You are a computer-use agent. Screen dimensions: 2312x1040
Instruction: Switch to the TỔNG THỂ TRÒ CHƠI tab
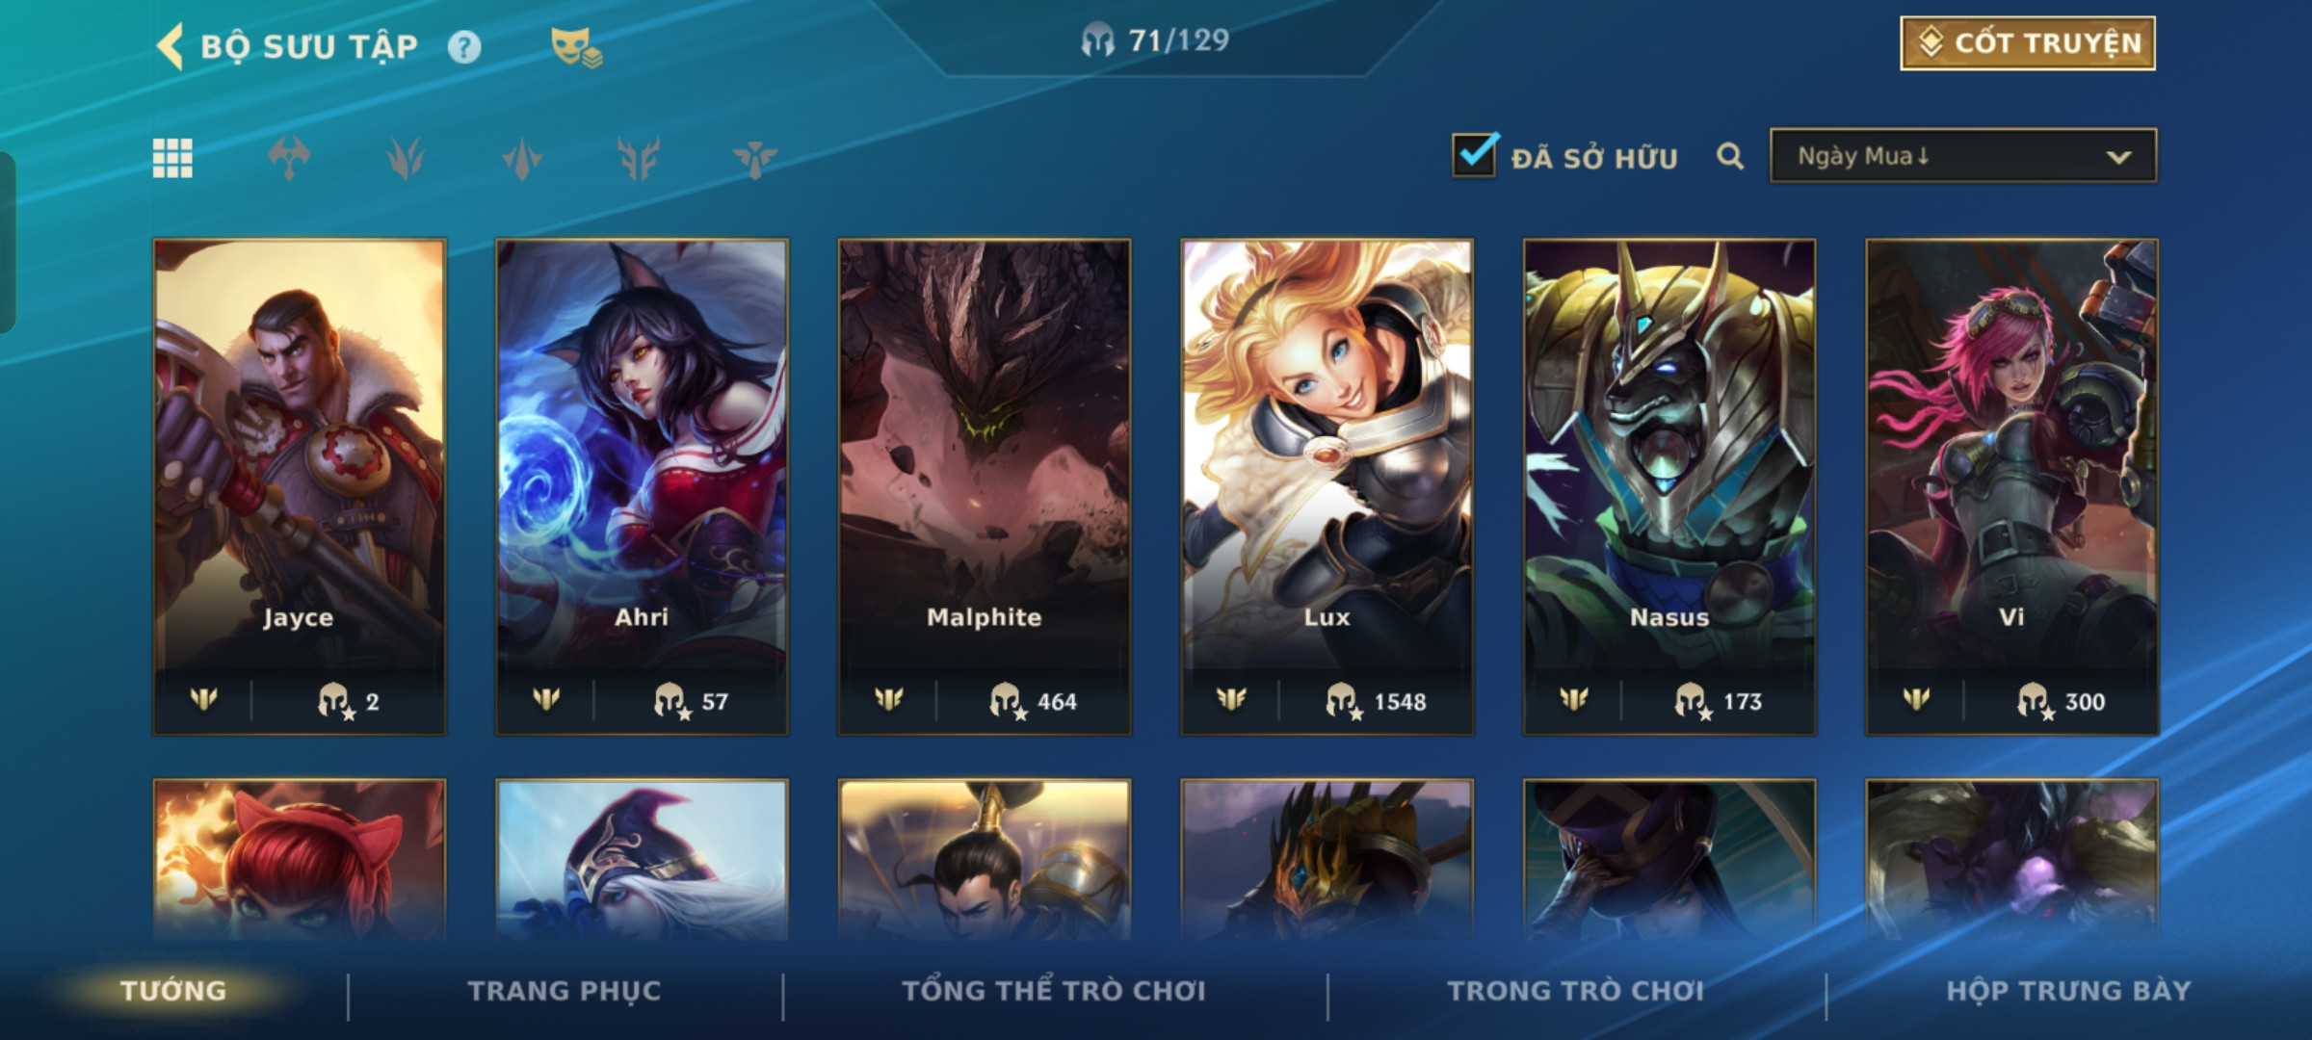coord(1054,991)
